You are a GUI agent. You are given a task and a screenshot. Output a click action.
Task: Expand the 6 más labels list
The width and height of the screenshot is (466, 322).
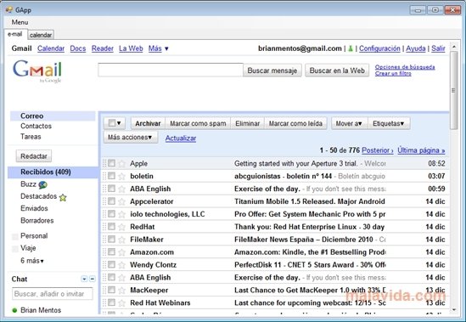point(32,261)
